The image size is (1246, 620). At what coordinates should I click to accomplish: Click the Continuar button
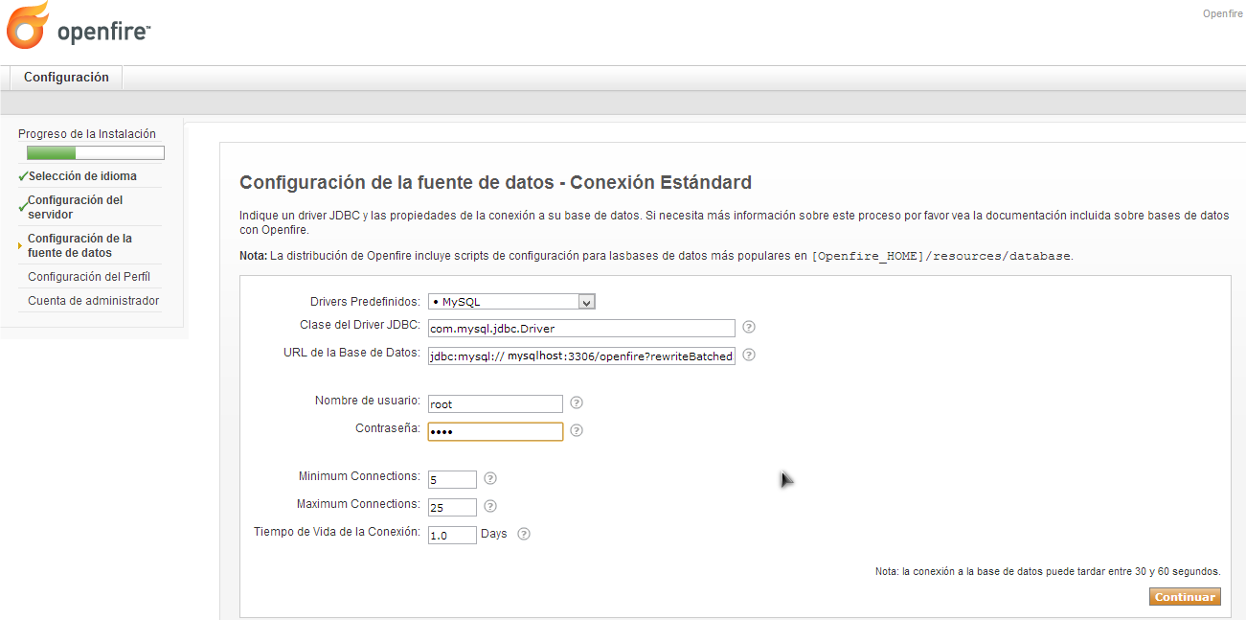coord(1185,597)
